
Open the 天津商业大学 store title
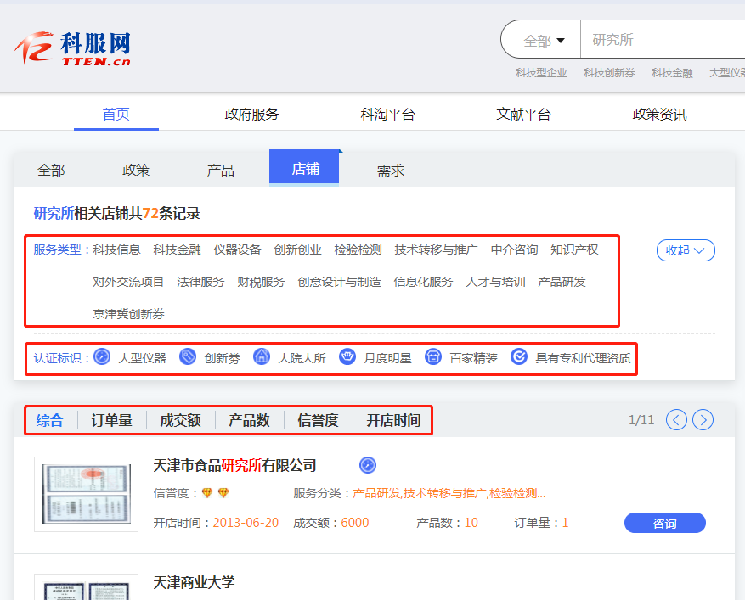pyautogui.click(x=194, y=582)
